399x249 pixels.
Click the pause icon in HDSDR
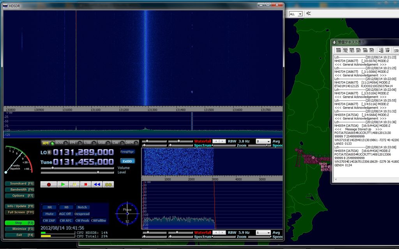[74, 184]
